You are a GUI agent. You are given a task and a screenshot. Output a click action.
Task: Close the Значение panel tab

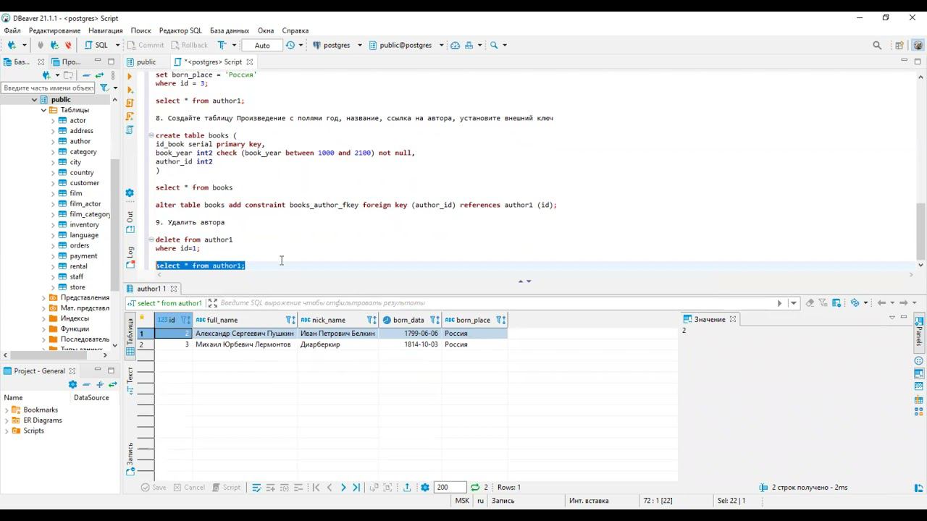point(733,319)
